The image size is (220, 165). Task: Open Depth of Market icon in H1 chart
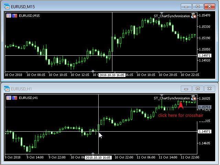(x=9, y=98)
